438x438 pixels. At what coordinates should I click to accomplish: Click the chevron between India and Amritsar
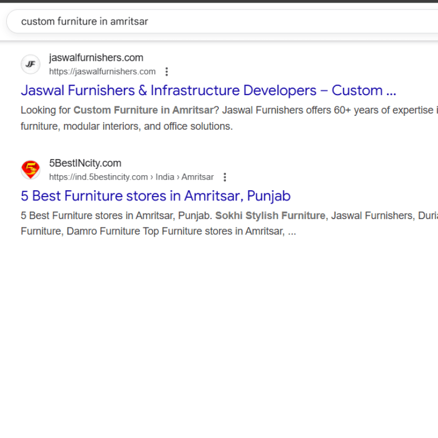pyautogui.click(x=179, y=177)
